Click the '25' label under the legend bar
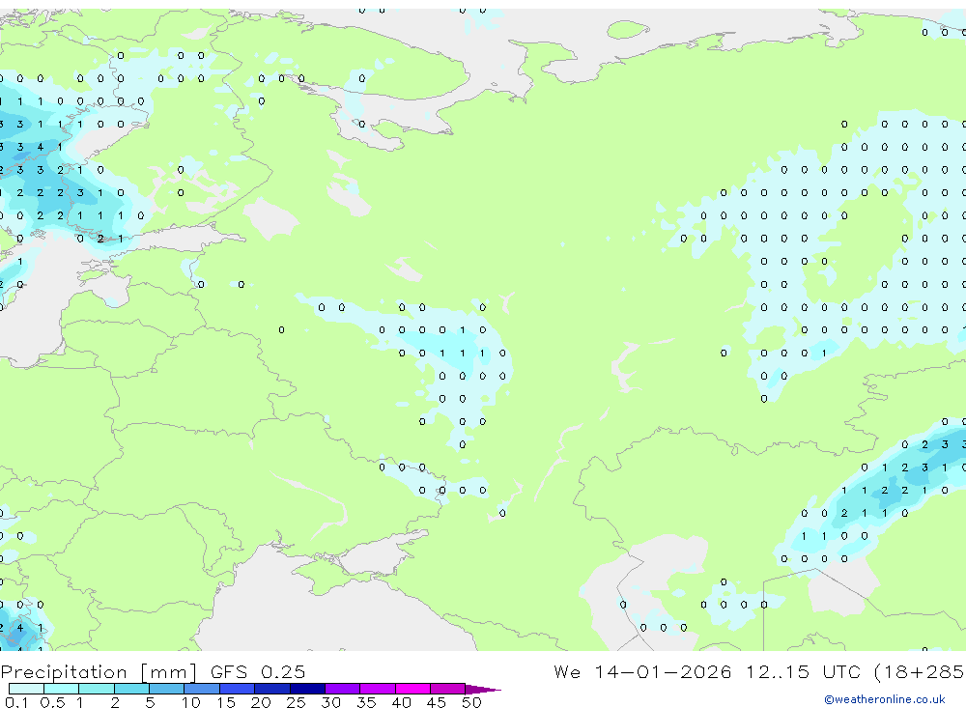 point(296,702)
